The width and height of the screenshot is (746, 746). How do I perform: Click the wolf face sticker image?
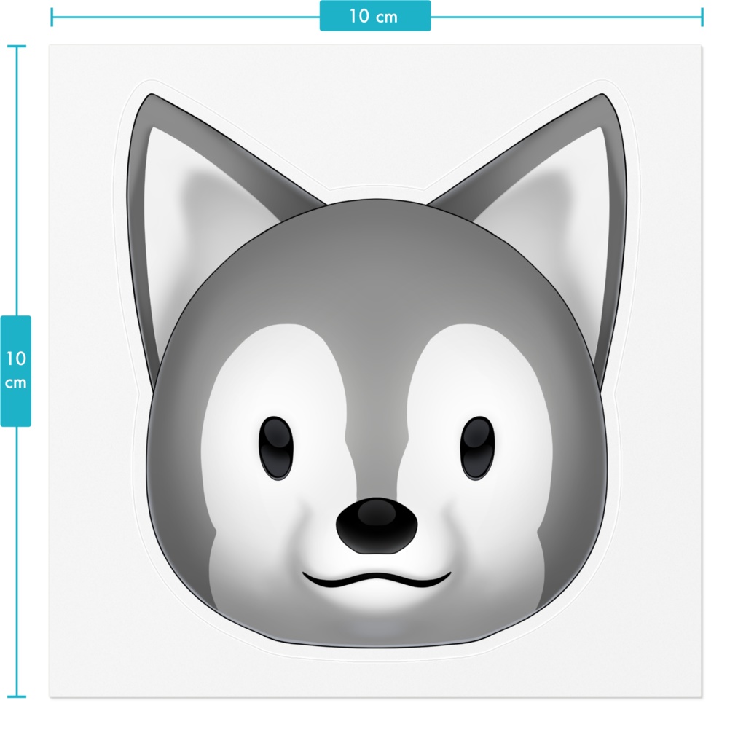(376, 371)
